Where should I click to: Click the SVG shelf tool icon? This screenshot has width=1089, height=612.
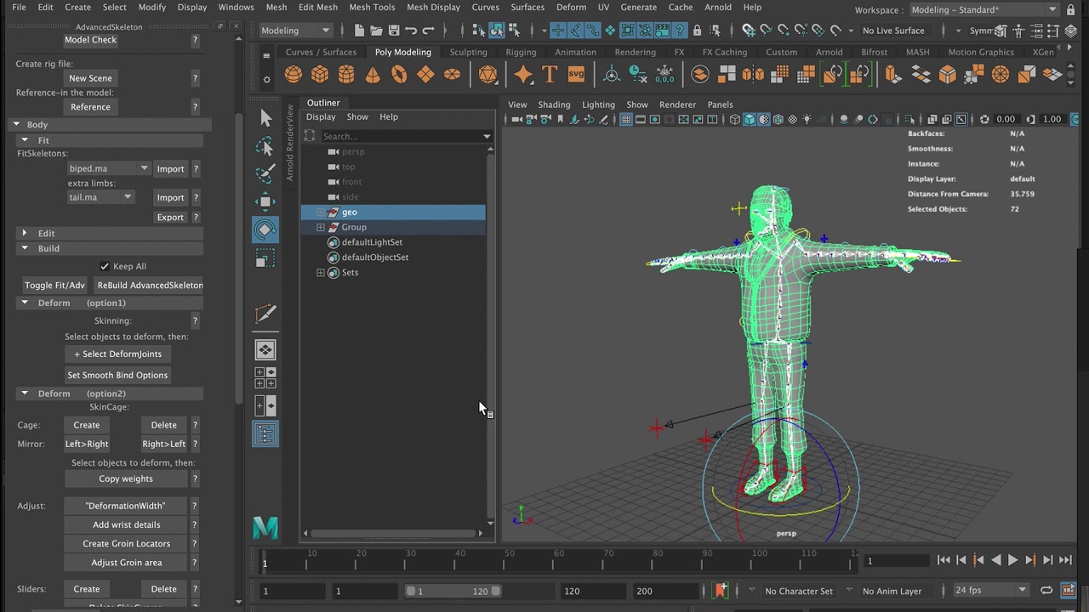(576, 75)
